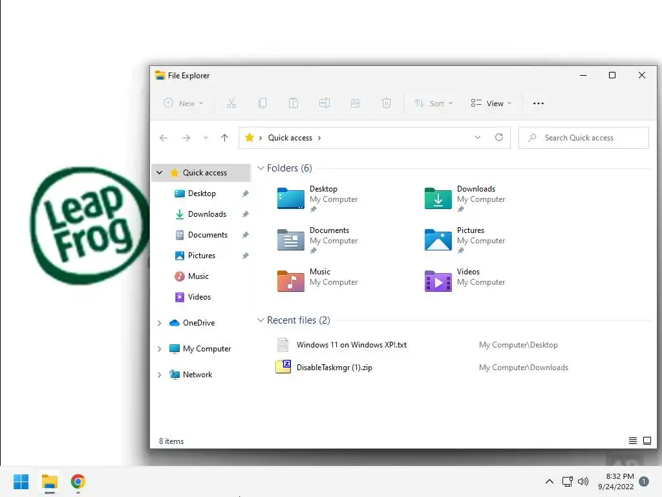This screenshot has width=662, height=497.
Task: Open the Sort dropdown menu
Action: [434, 103]
